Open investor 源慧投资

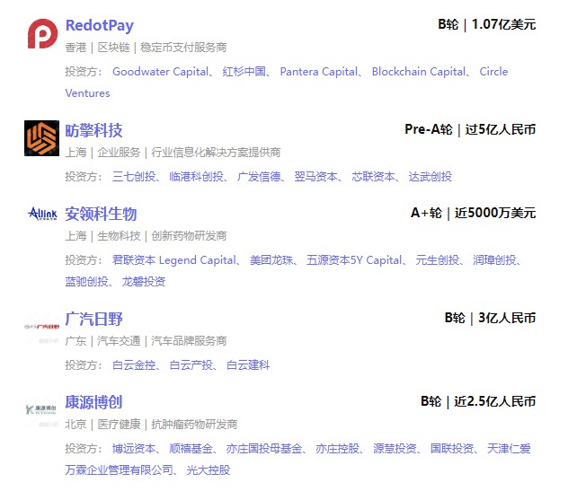(395, 449)
